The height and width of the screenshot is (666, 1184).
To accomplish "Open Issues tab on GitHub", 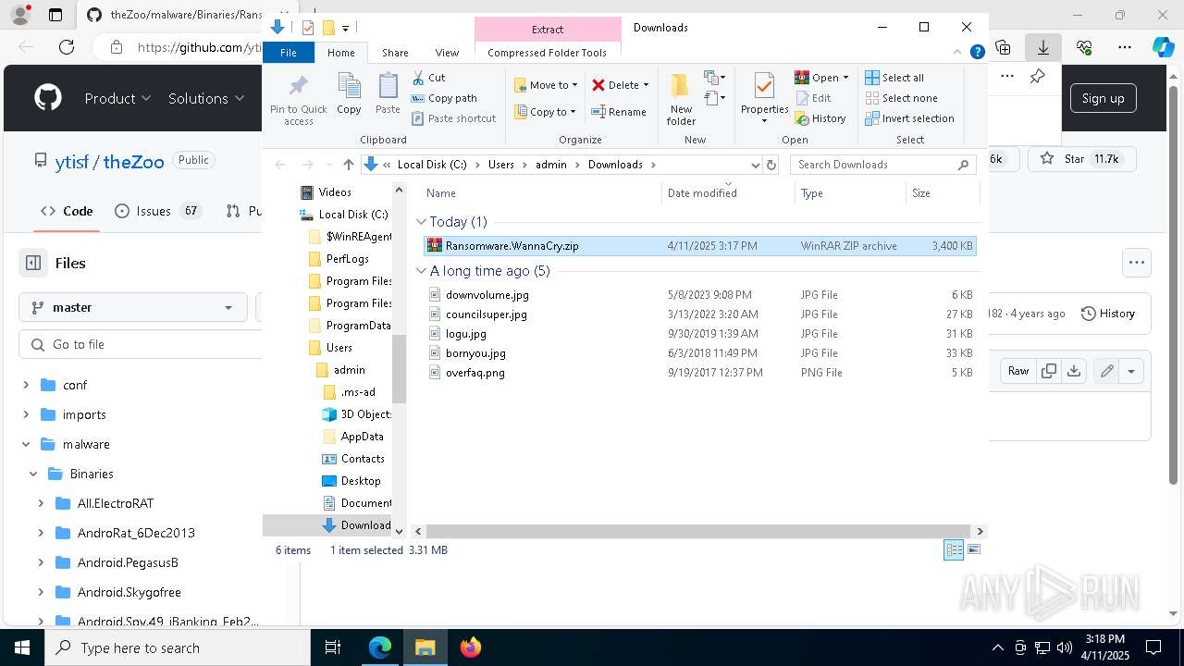I will pyautogui.click(x=157, y=211).
